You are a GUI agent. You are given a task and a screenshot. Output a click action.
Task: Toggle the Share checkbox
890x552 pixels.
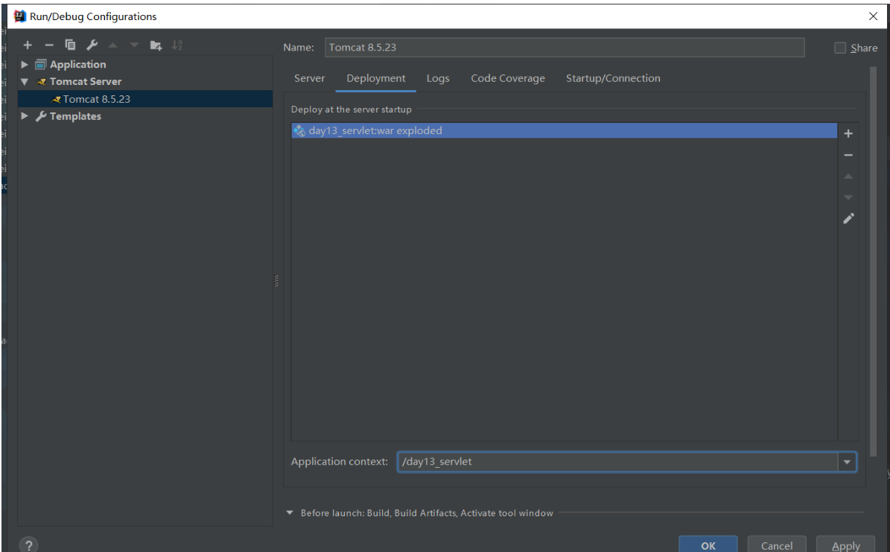pyautogui.click(x=840, y=48)
